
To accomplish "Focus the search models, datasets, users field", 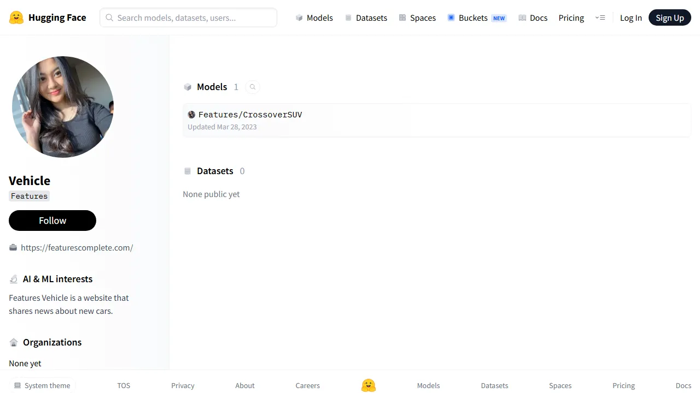I will click(188, 17).
